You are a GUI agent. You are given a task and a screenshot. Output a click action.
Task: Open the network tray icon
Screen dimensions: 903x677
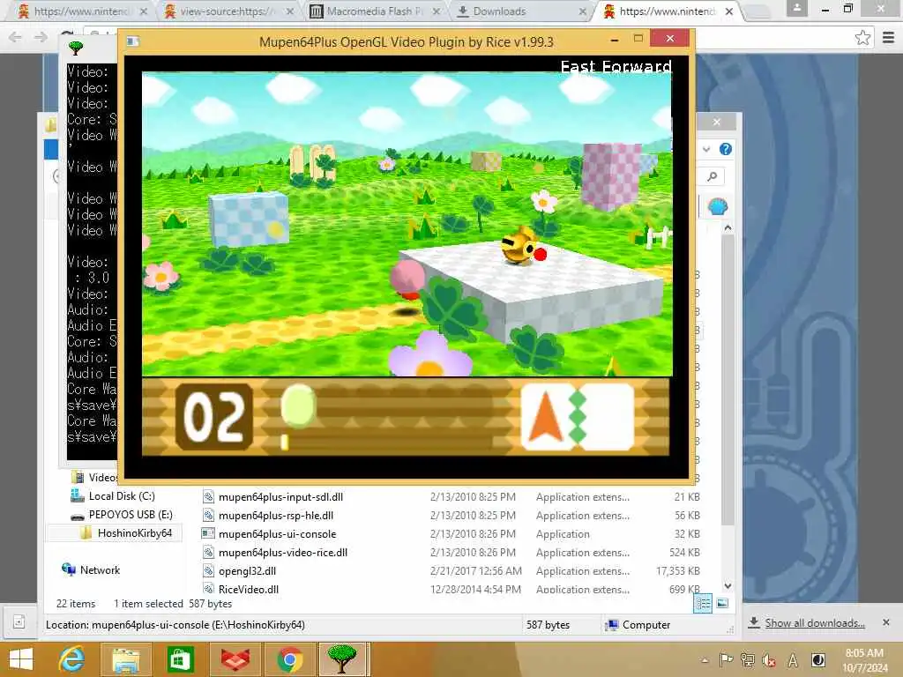click(x=748, y=659)
